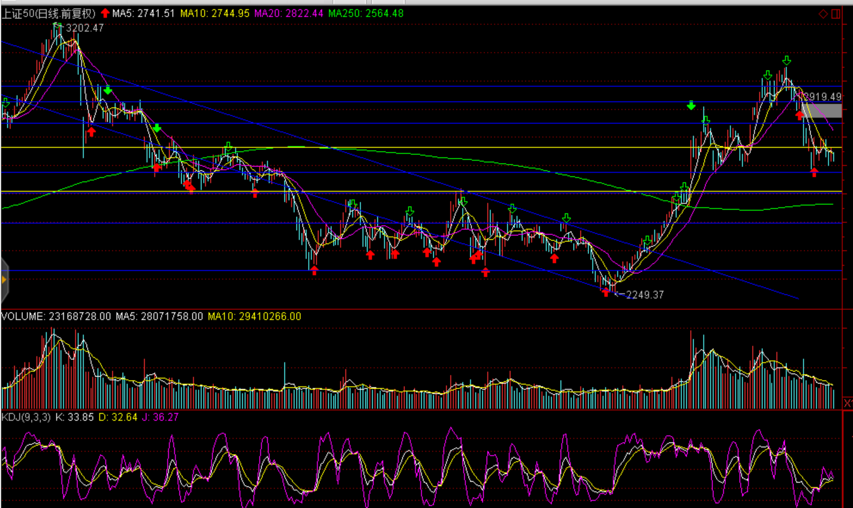Viewport: 853px width, 508px height.
Task: Select the magenta MA20: 2822.44 label
Action: tap(289, 13)
